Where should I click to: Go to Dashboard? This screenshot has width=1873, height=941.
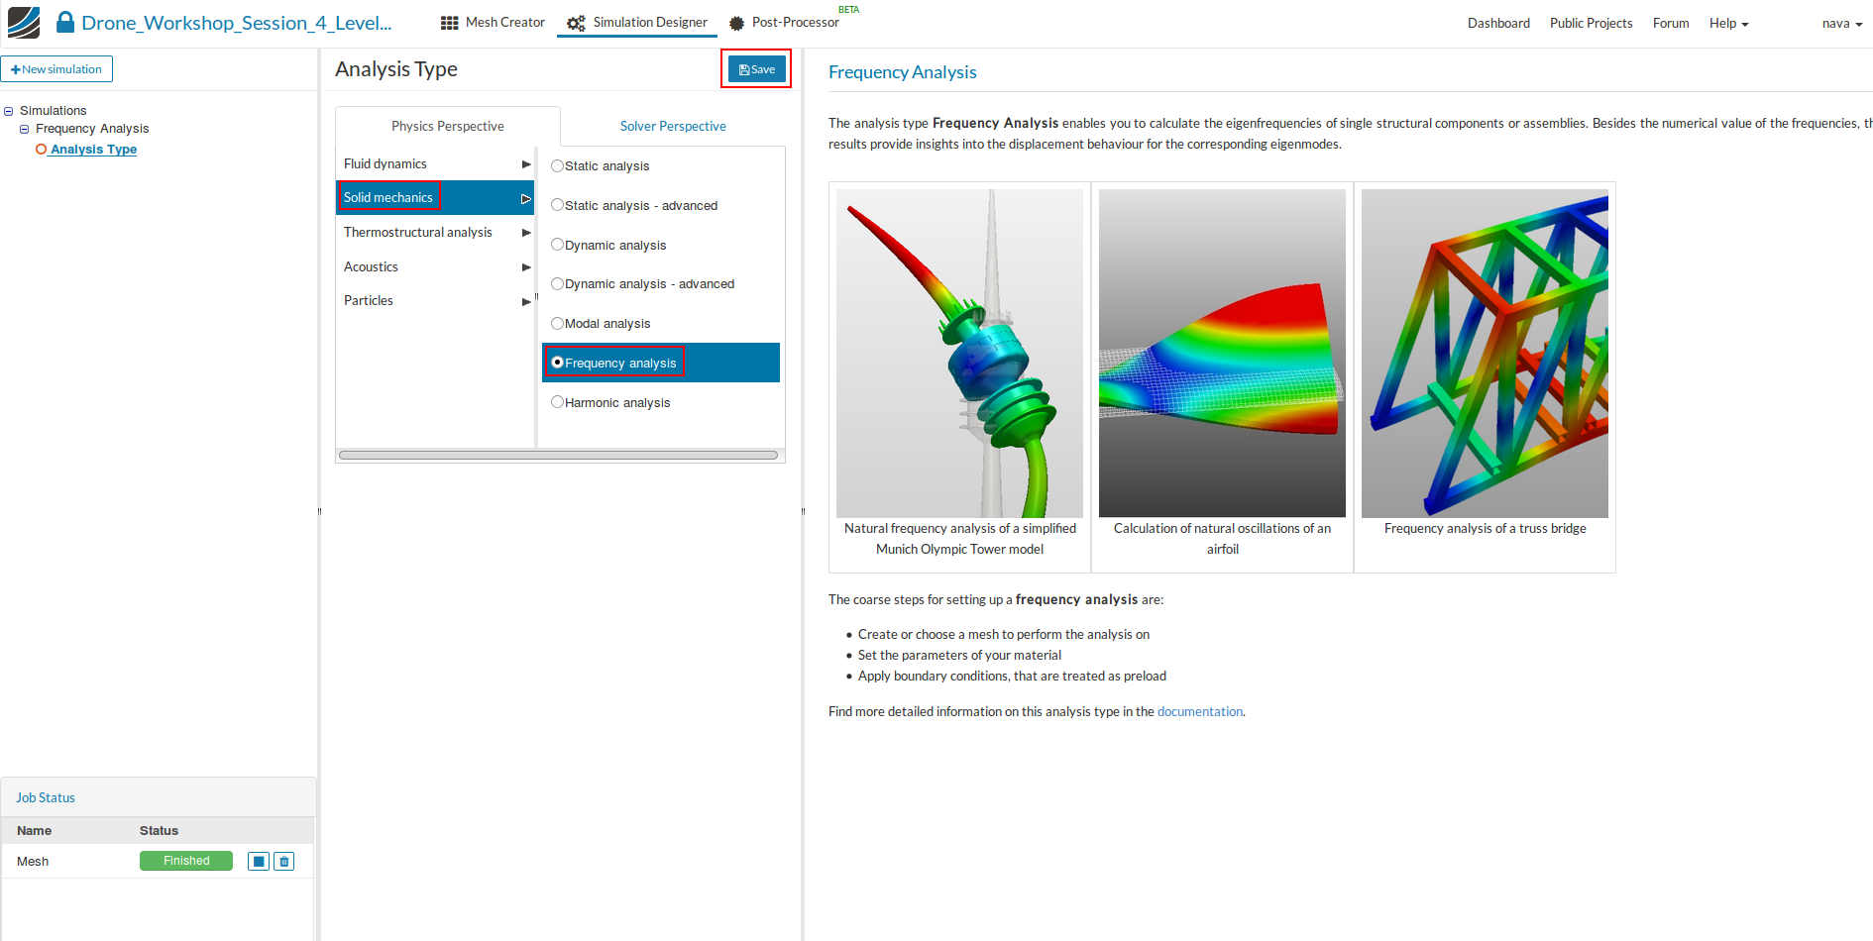(x=1498, y=23)
